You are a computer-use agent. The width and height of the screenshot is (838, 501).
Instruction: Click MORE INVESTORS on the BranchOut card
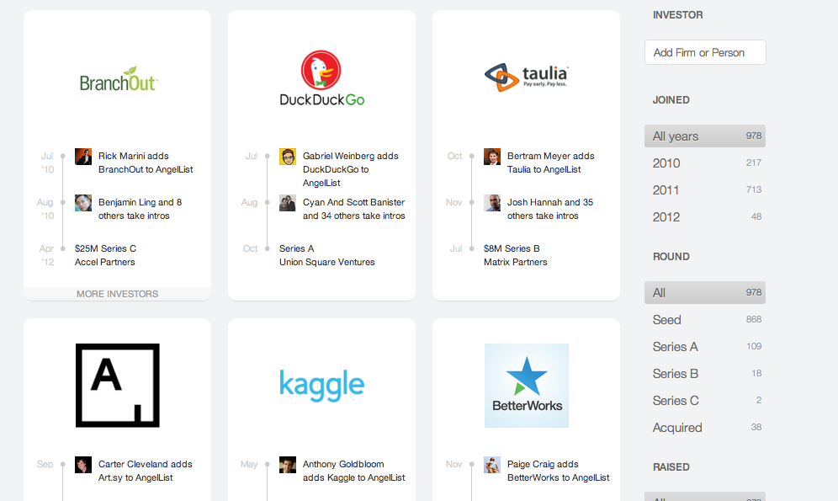117,294
